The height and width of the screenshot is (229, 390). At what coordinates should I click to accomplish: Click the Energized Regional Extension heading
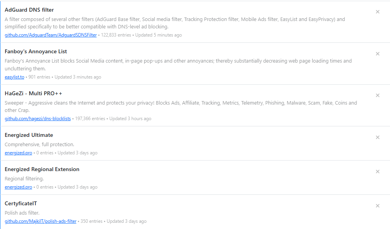click(42, 169)
